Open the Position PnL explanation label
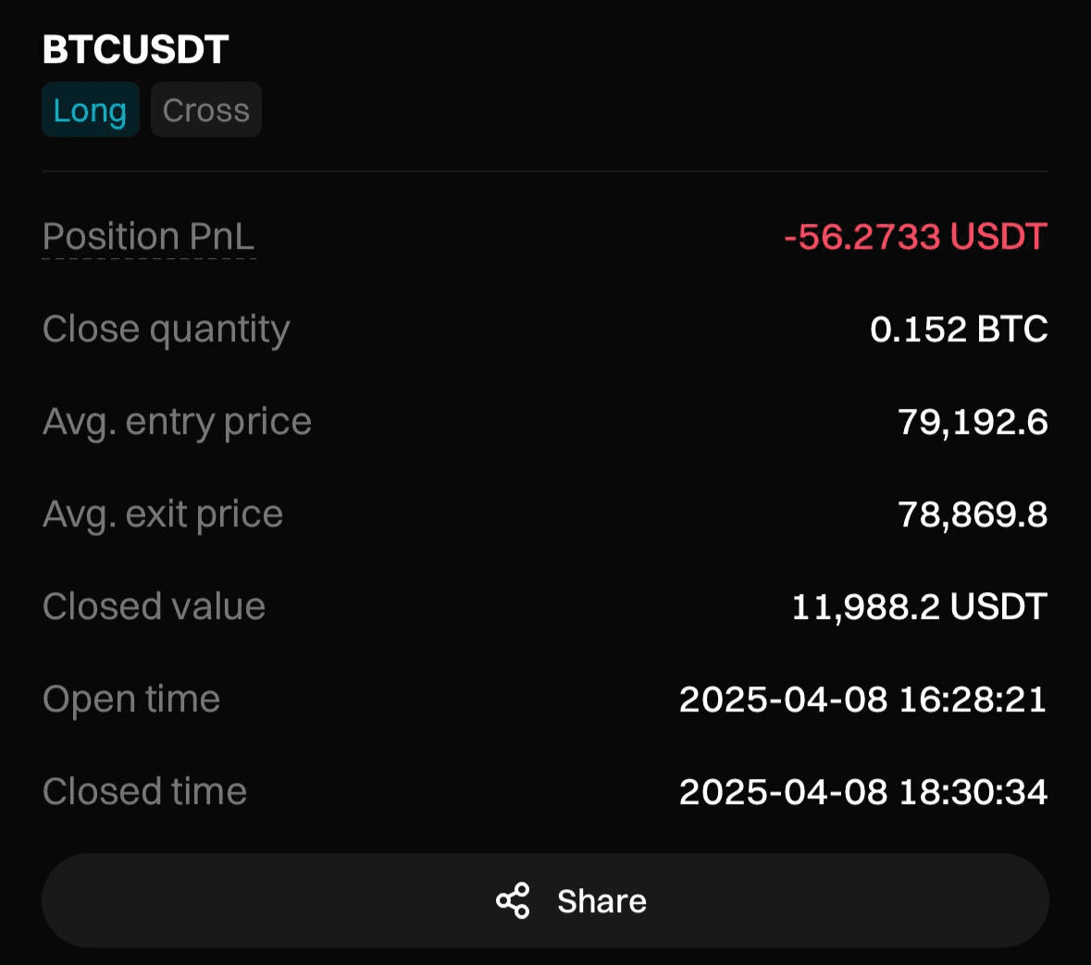 point(148,237)
